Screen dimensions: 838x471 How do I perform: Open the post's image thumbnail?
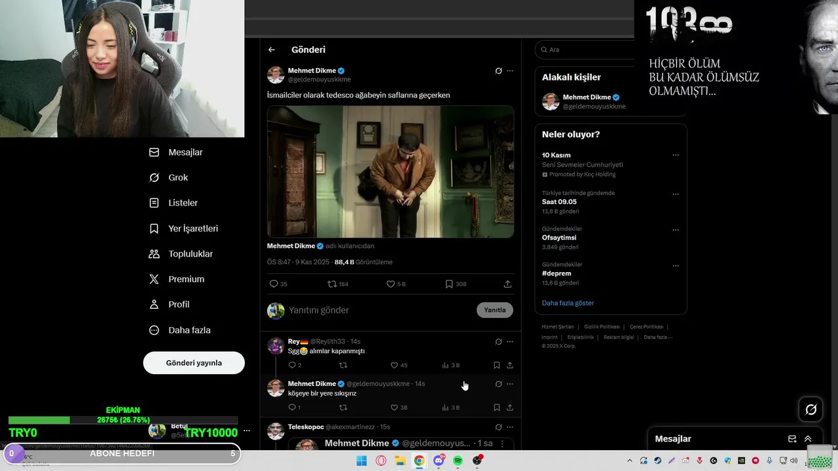point(390,171)
